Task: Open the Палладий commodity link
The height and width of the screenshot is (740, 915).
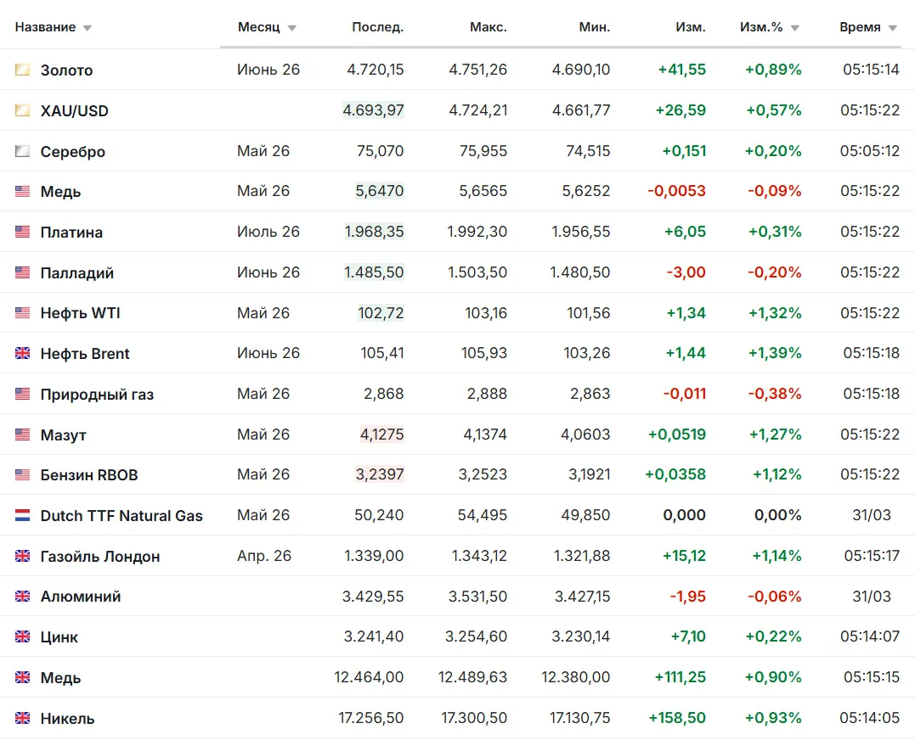Action: tap(77, 272)
